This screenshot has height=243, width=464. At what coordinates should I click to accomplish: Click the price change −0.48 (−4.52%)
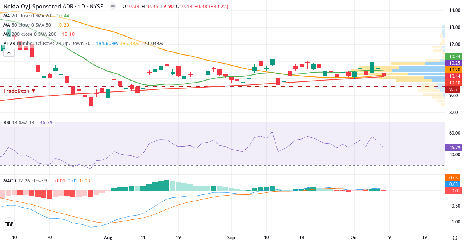[212, 7]
